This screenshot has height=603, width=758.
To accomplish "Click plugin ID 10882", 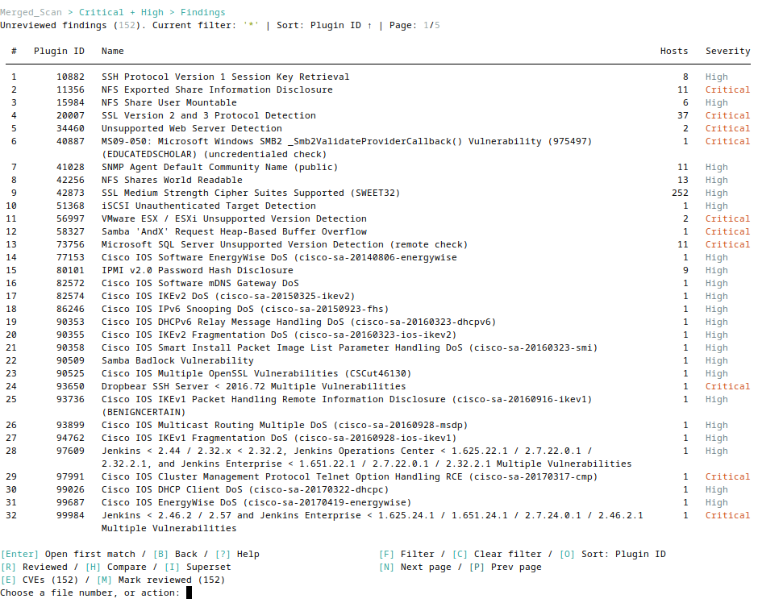I will tap(70, 77).
